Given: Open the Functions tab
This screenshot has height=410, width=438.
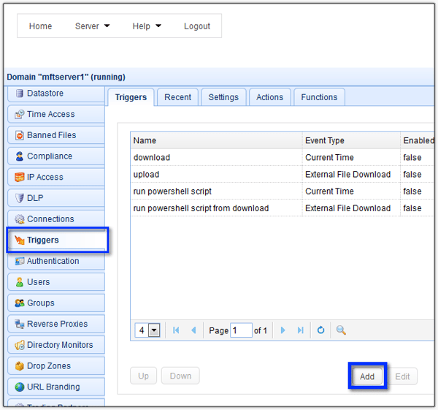Looking at the screenshot, I should tap(319, 97).
